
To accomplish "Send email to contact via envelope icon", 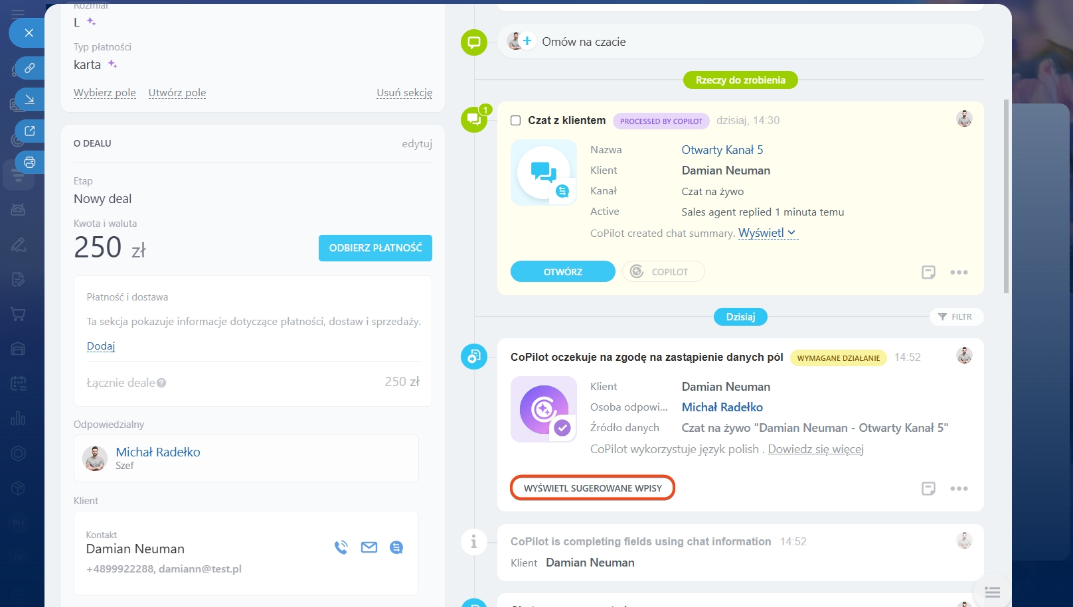I will 369,547.
